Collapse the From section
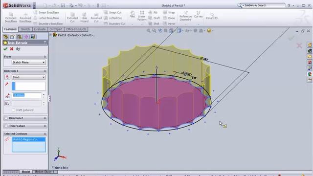 point(45,57)
